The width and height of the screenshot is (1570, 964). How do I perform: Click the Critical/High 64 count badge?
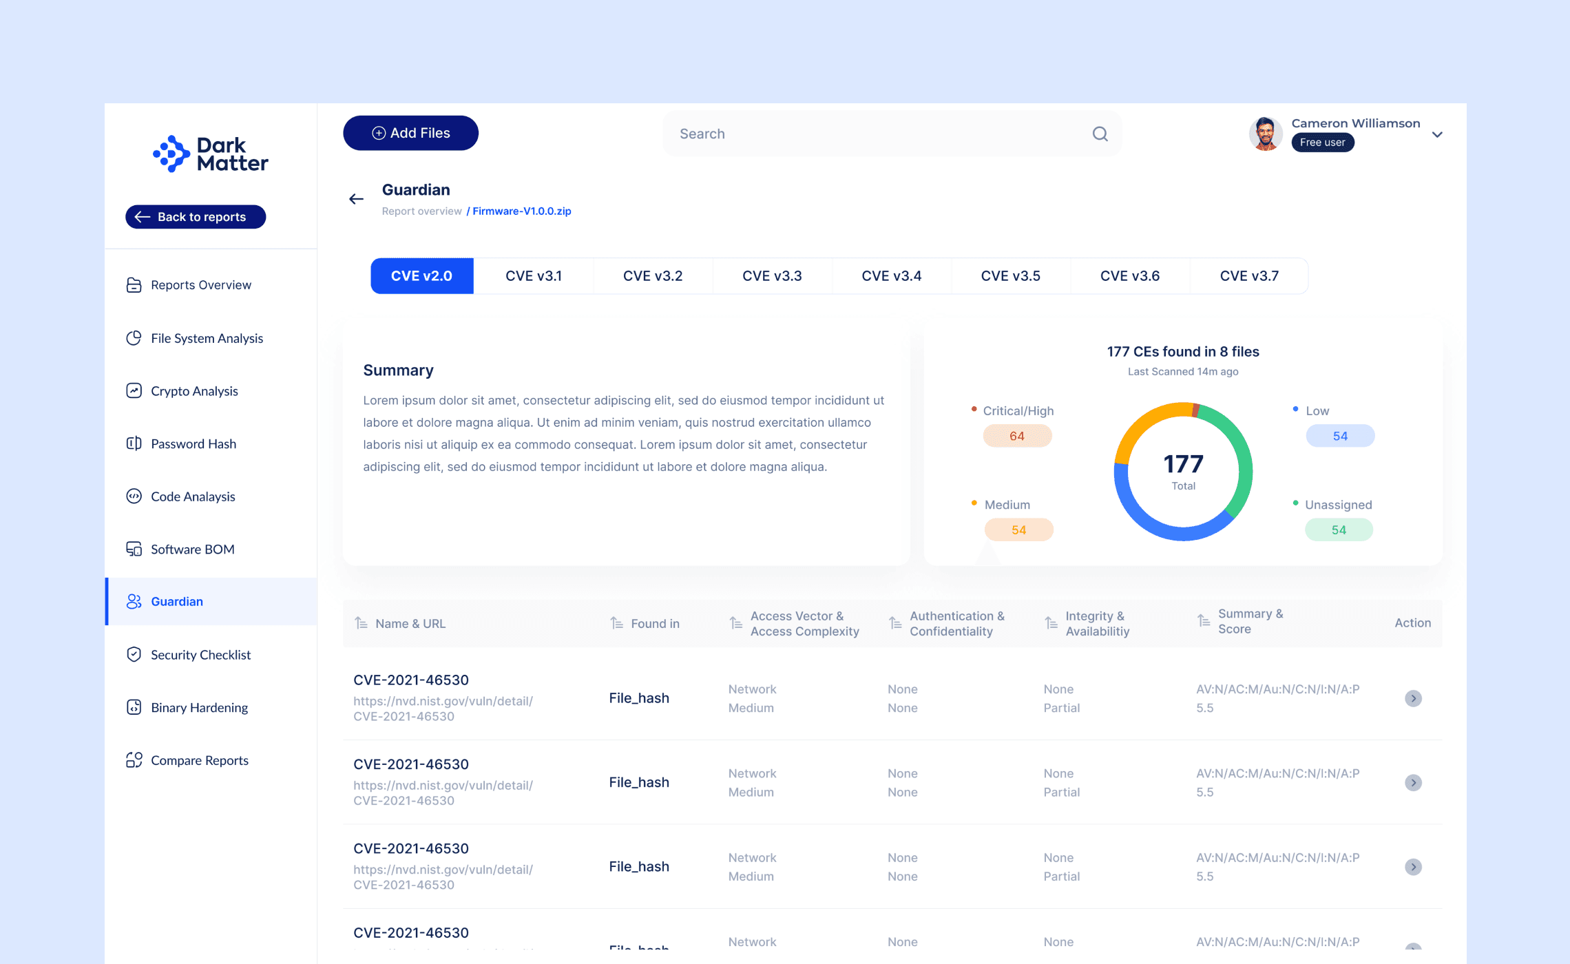[1017, 436]
